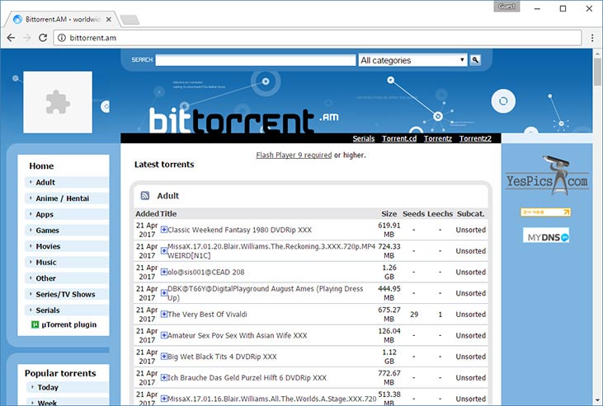
Task: Open the Serials link in black bar
Action: pyautogui.click(x=364, y=138)
